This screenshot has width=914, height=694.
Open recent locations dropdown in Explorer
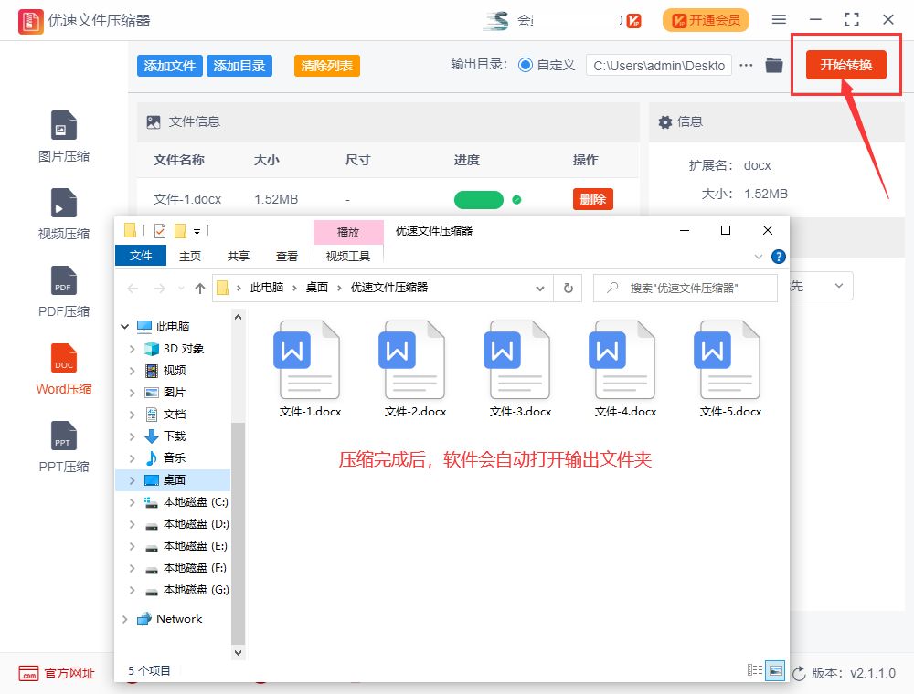[181, 289]
